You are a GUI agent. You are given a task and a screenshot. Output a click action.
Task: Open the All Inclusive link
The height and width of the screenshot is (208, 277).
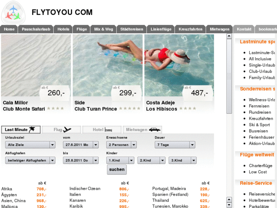[x=260, y=59]
